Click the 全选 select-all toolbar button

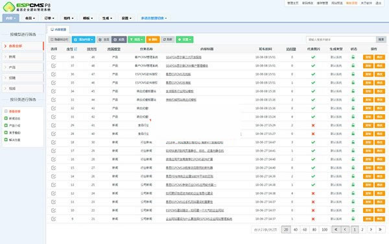(x=104, y=40)
